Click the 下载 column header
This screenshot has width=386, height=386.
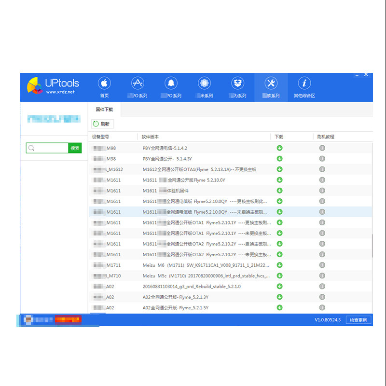279,137
